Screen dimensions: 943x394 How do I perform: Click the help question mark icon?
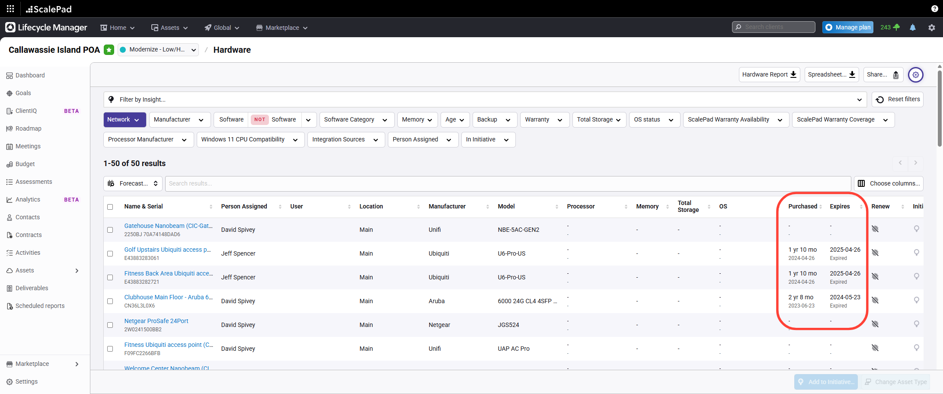click(x=934, y=9)
